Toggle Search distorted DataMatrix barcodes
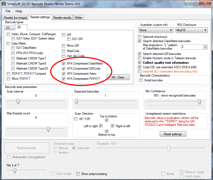Viewport: 213px width, 180px height. [139, 41]
